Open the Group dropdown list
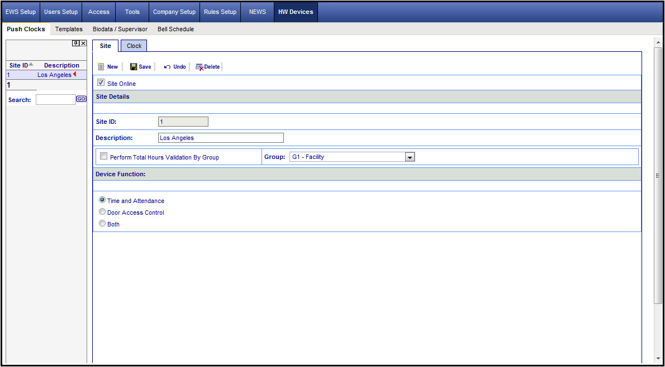This screenshot has height=367, width=665. click(410, 157)
